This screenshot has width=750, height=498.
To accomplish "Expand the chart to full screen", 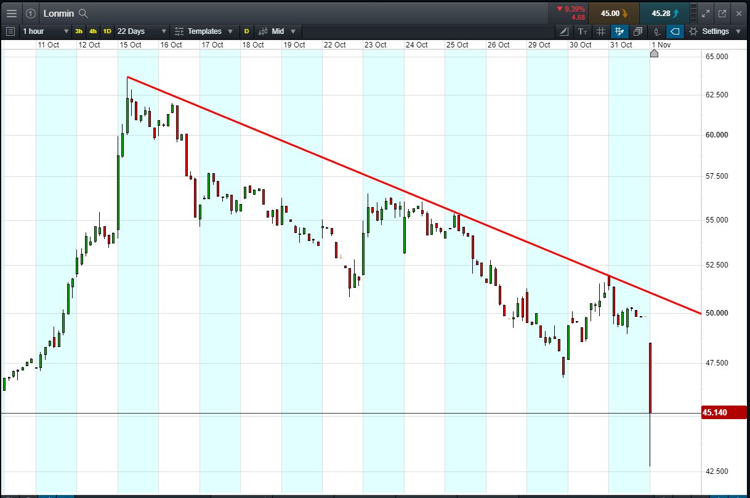I will 706,13.
